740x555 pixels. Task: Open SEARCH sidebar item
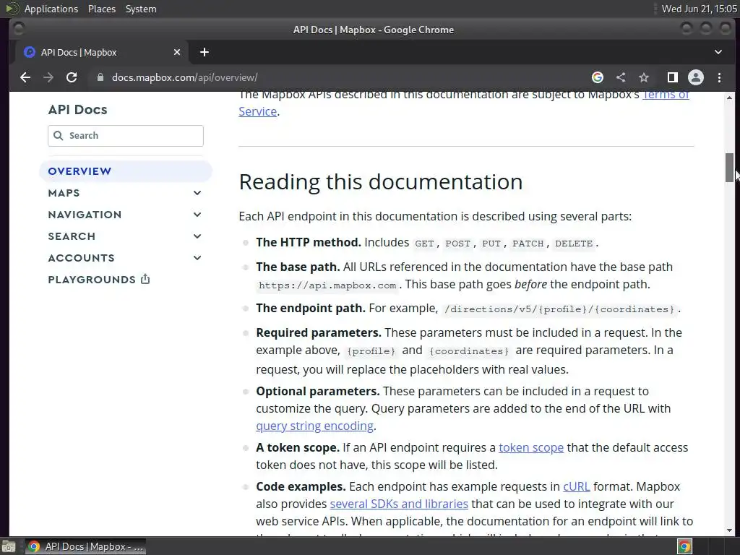coord(72,236)
